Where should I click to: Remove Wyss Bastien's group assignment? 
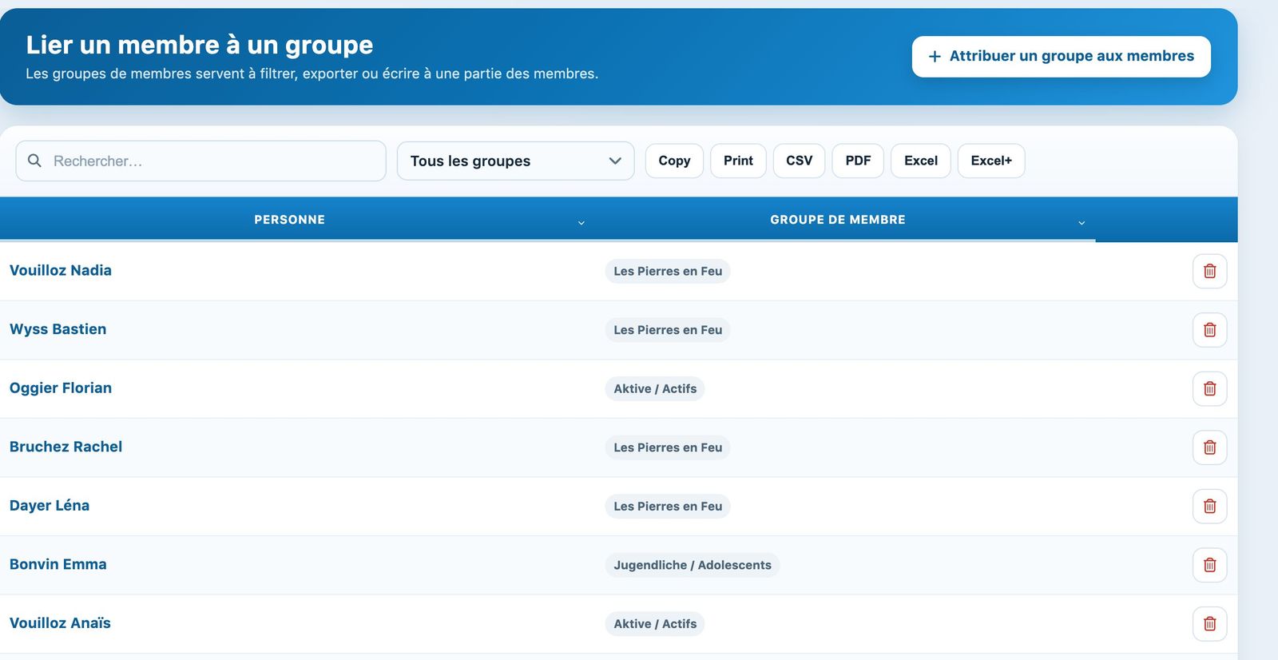click(x=1209, y=330)
